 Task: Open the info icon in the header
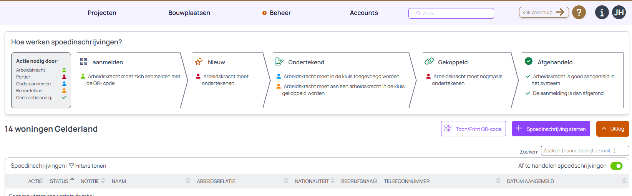602,12
